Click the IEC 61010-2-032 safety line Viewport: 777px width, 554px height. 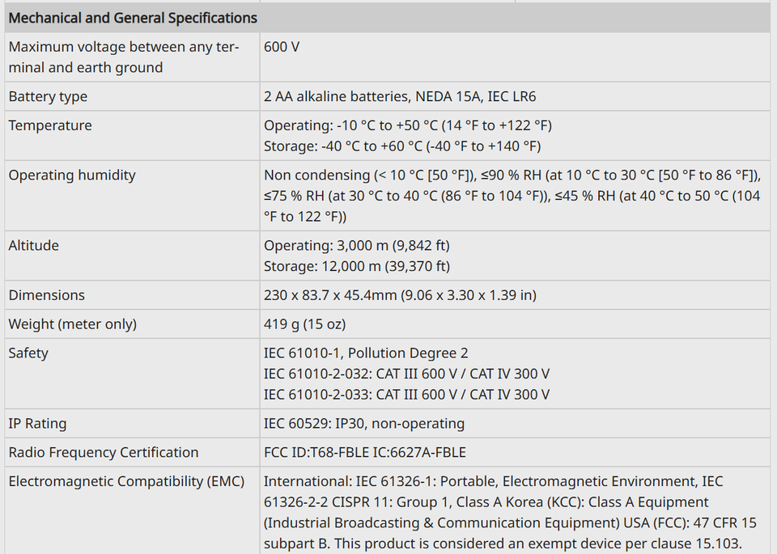[x=406, y=374]
